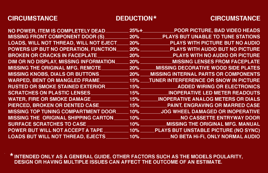Click the left CIRCUMSTANCE column heading
The width and height of the screenshot is (268, 173).
pyautogui.click(x=33, y=18)
